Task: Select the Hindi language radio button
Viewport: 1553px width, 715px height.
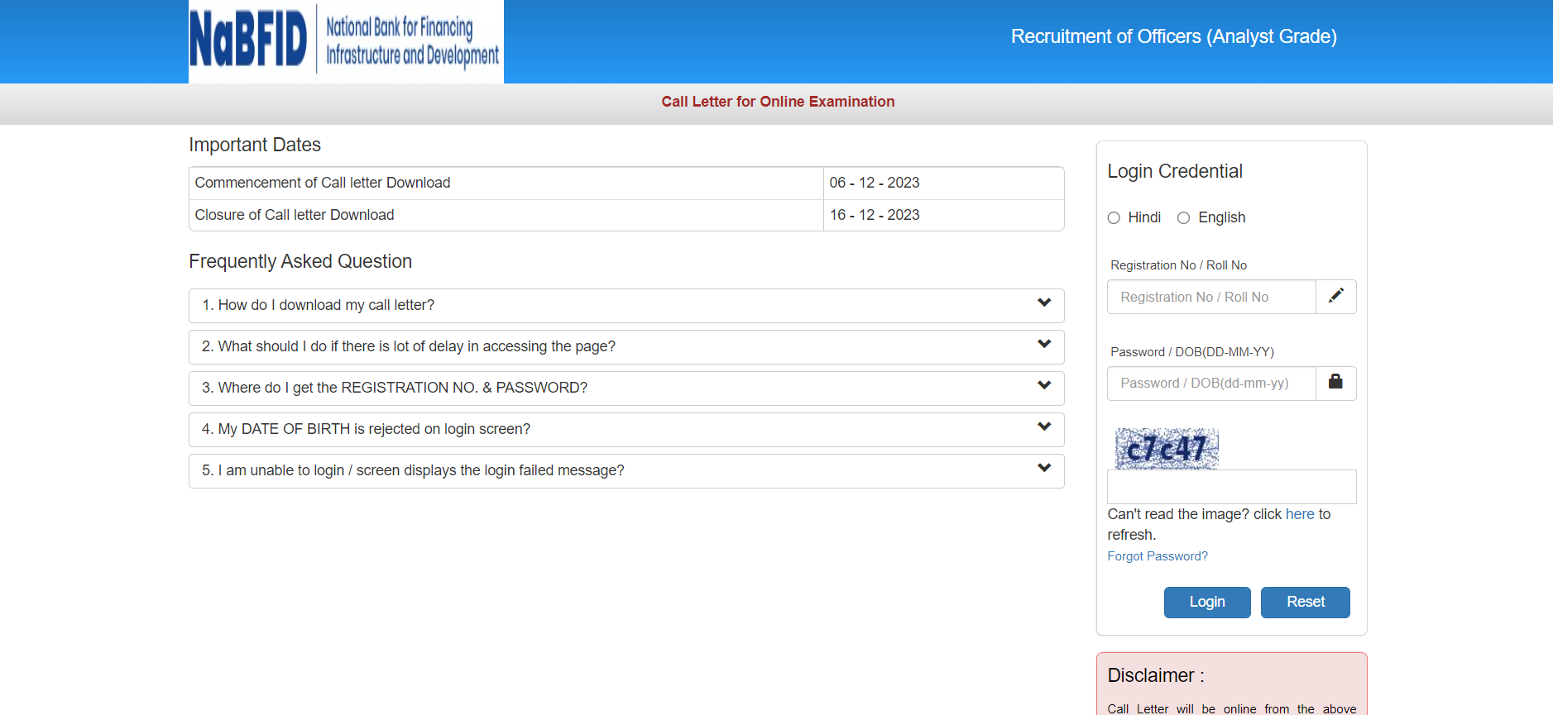Action: coord(1114,218)
